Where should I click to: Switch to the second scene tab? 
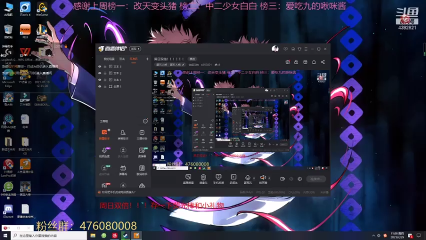(x=122, y=59)
